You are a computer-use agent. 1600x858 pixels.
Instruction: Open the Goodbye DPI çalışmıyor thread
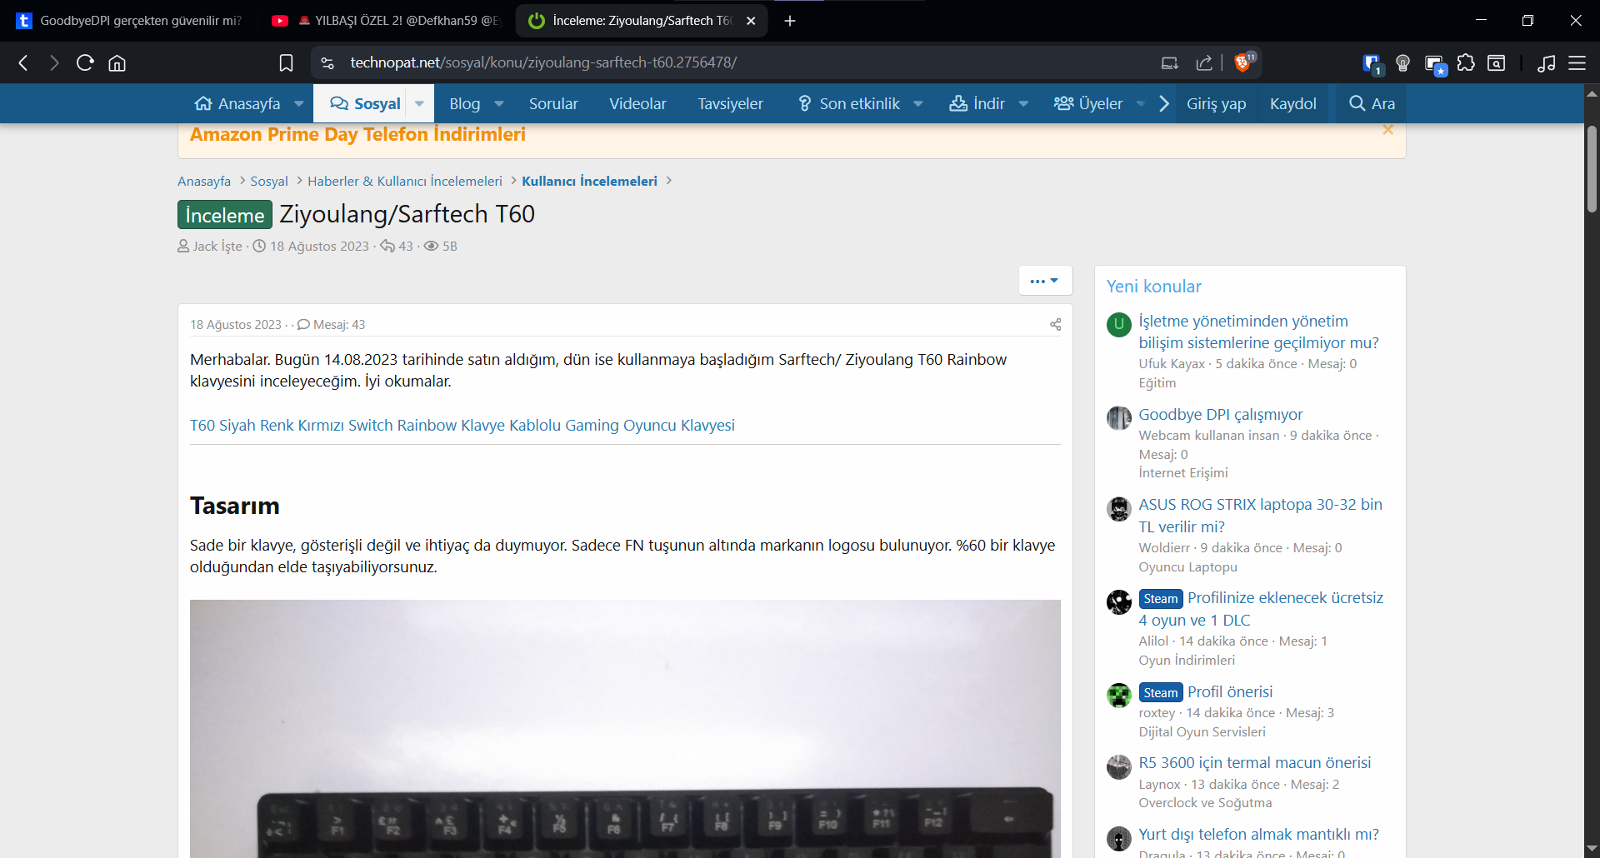[1221, 415]
